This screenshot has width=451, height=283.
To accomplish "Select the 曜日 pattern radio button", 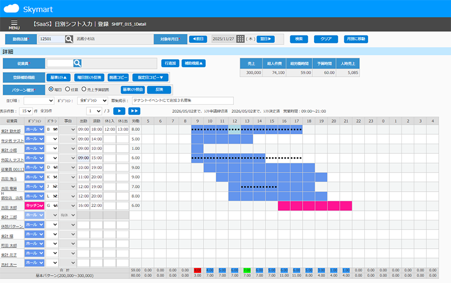I will 51,89.
